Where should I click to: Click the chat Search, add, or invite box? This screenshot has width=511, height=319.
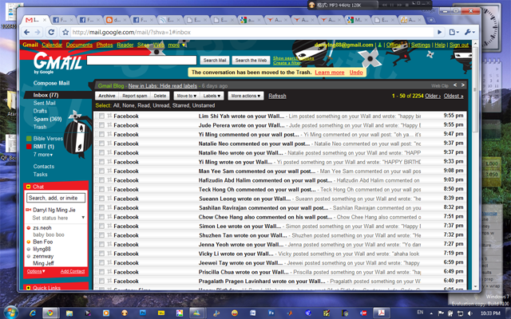click(56, 198)
